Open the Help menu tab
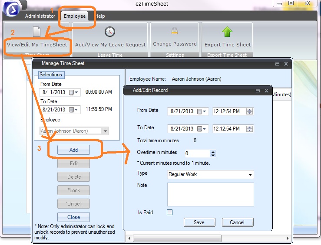 click(100, 16)
